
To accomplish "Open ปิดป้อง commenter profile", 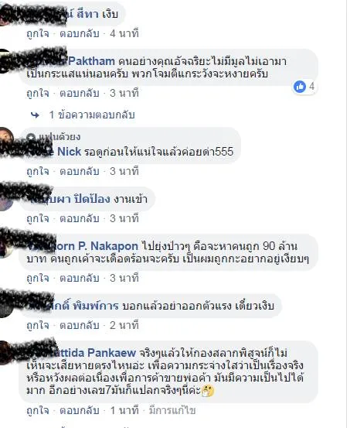I will pos(71,199).
